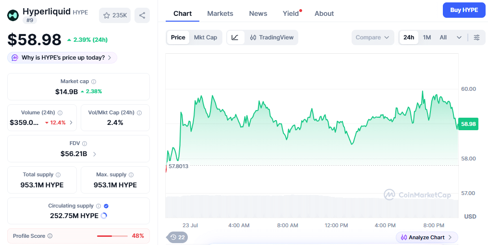This screenshot has width=488, height=245.
Task: Click the 57.8013 opening price label
Action: 178,166
